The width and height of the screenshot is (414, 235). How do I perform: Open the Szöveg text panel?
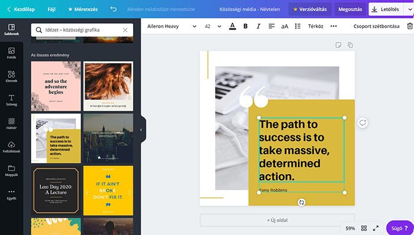pyautogui.click(x=11, y=100)
